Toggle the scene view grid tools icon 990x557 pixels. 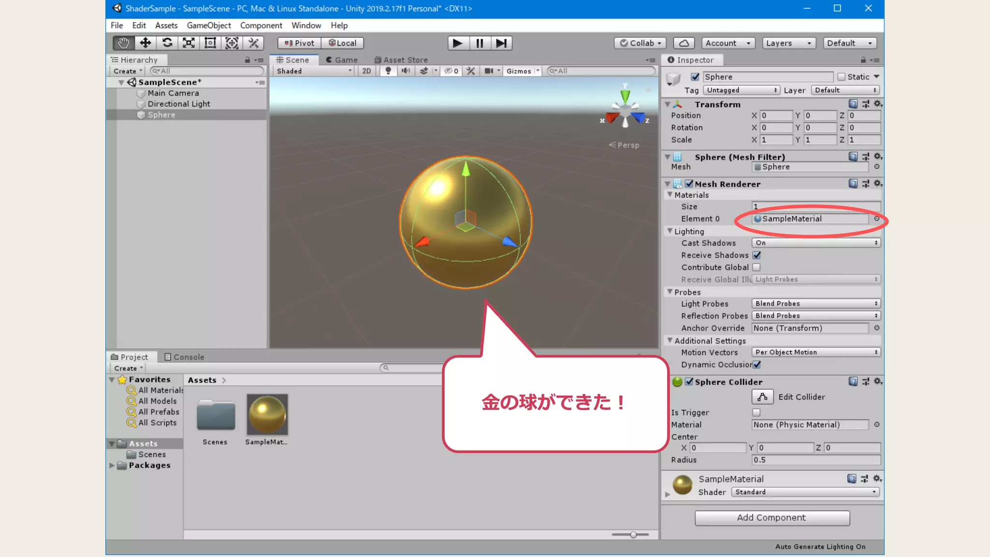point(470,71)
